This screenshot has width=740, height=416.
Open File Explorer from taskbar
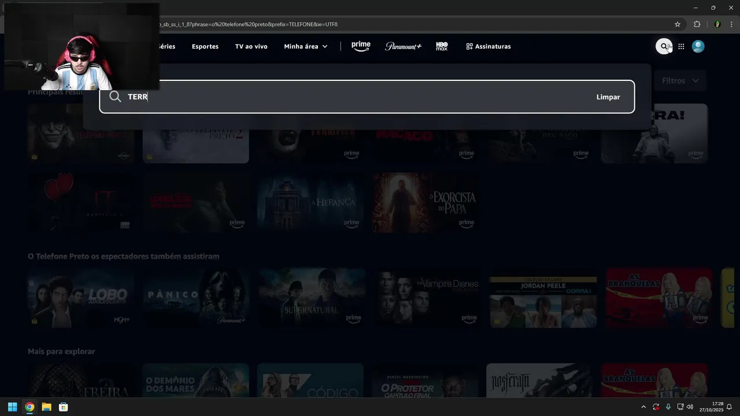(46, 407)
